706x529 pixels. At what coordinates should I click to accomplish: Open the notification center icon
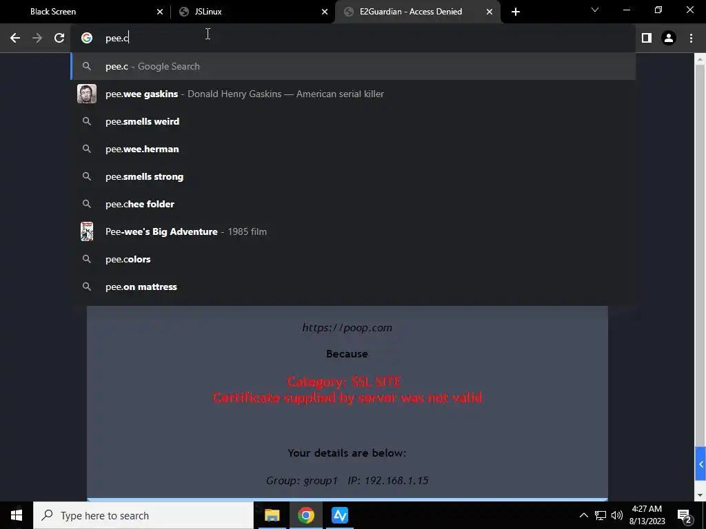point(685,515)
